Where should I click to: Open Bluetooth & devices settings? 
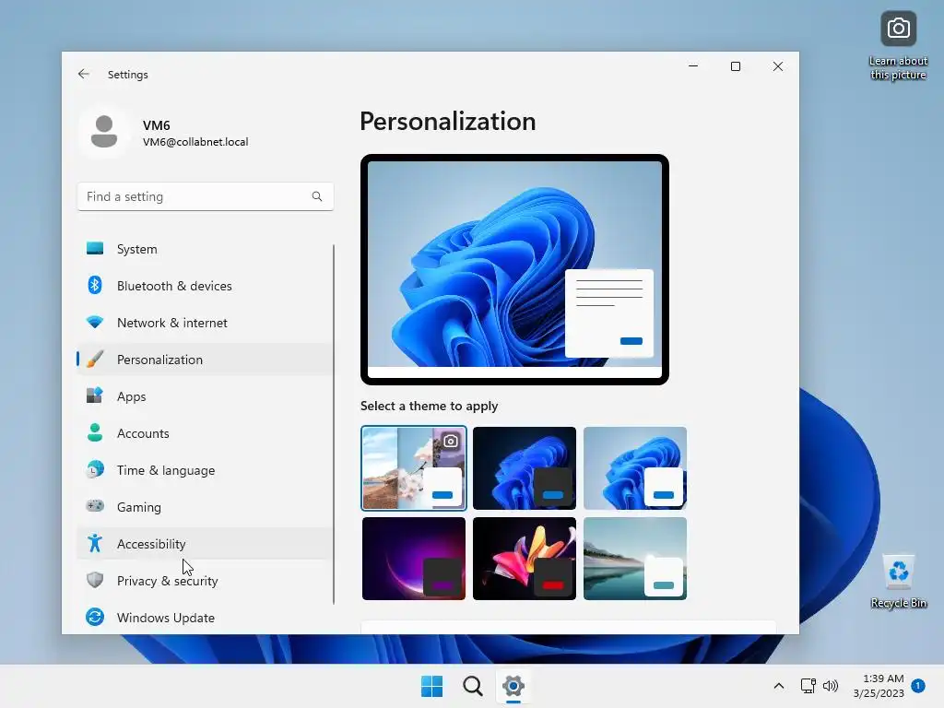205,286
